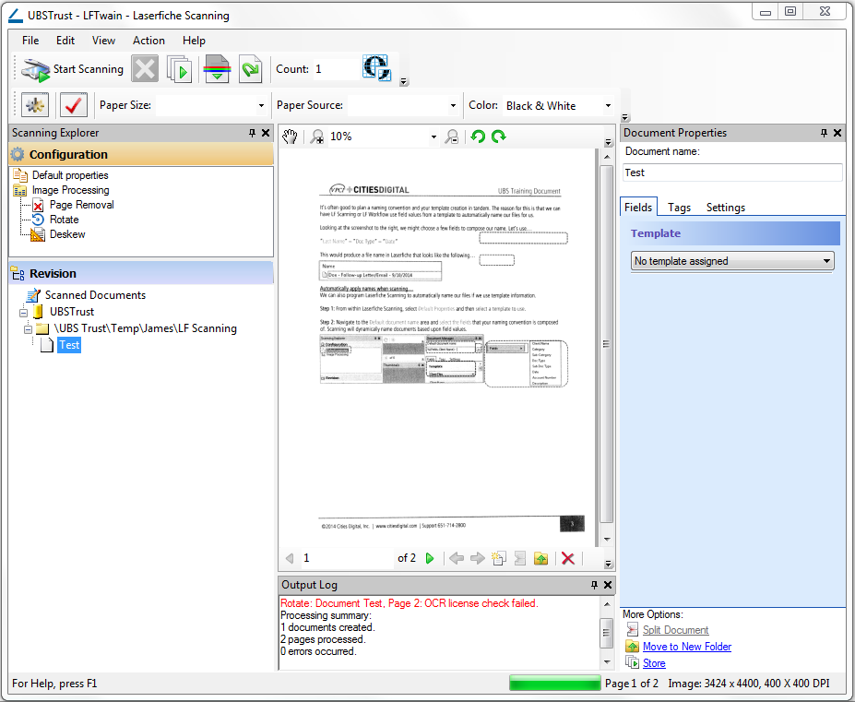
Task: Rotate page left with green arrow
Action: point(477,137)
